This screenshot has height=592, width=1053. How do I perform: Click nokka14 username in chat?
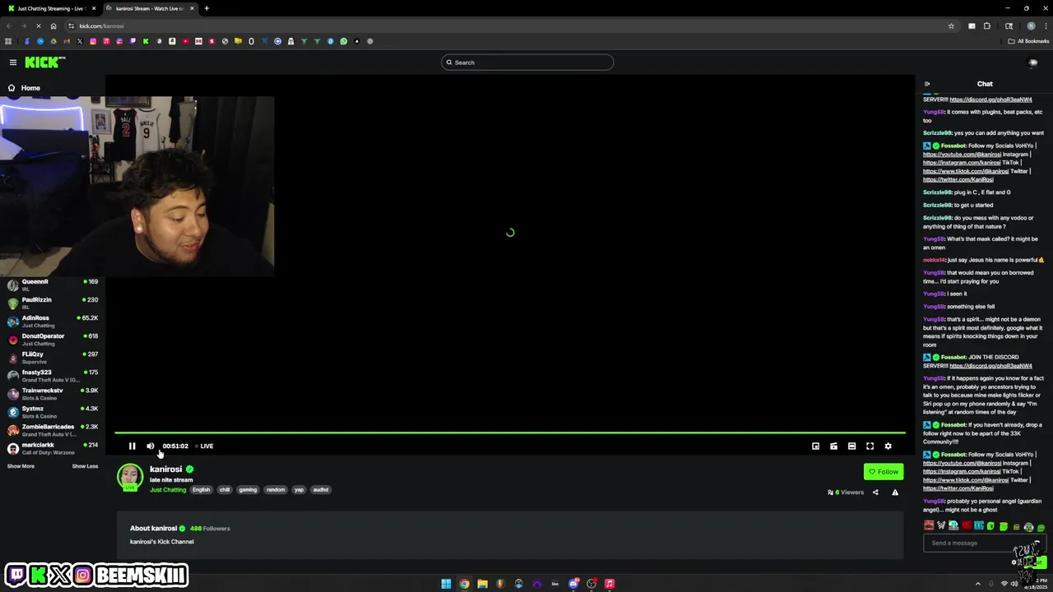point(934,260)
